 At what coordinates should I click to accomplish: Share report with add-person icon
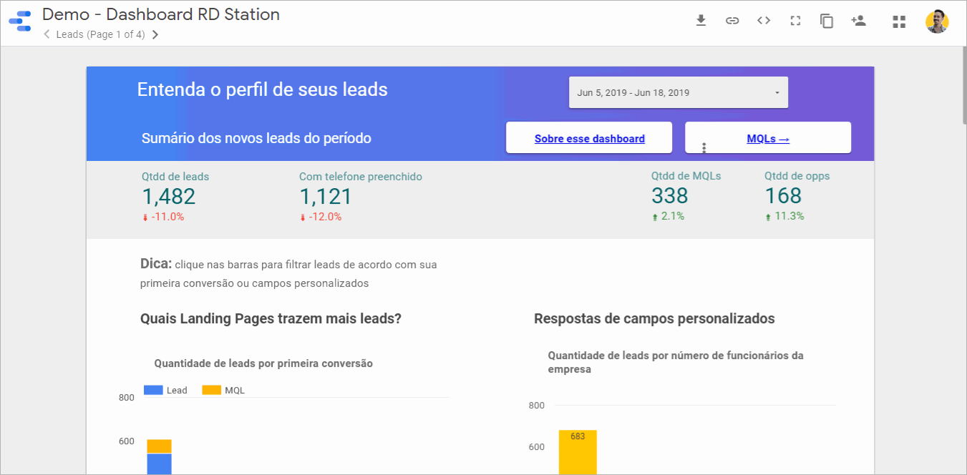(x=858, y=21)
